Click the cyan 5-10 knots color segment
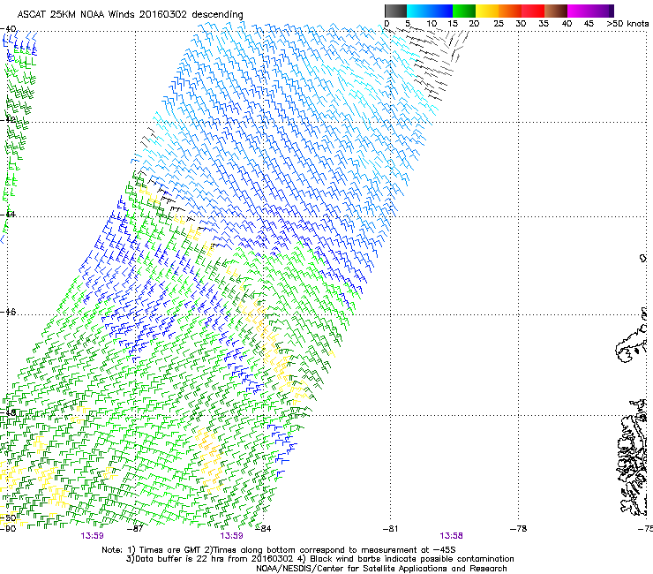The image size is (653, 574). click(418, 11)
